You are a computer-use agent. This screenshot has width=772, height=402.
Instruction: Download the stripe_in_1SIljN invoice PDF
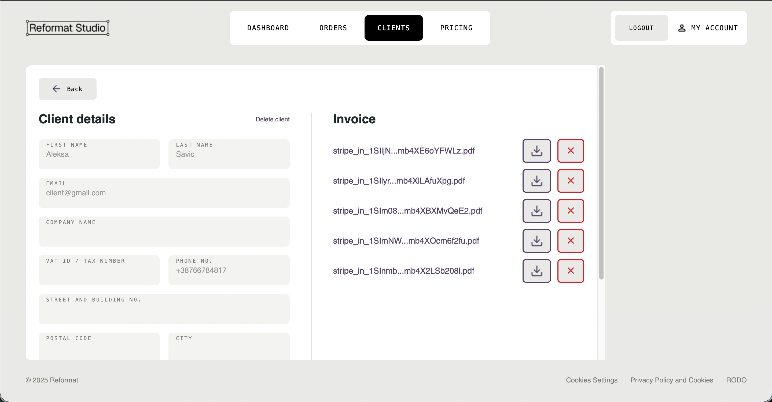click(x=536, y=151)
